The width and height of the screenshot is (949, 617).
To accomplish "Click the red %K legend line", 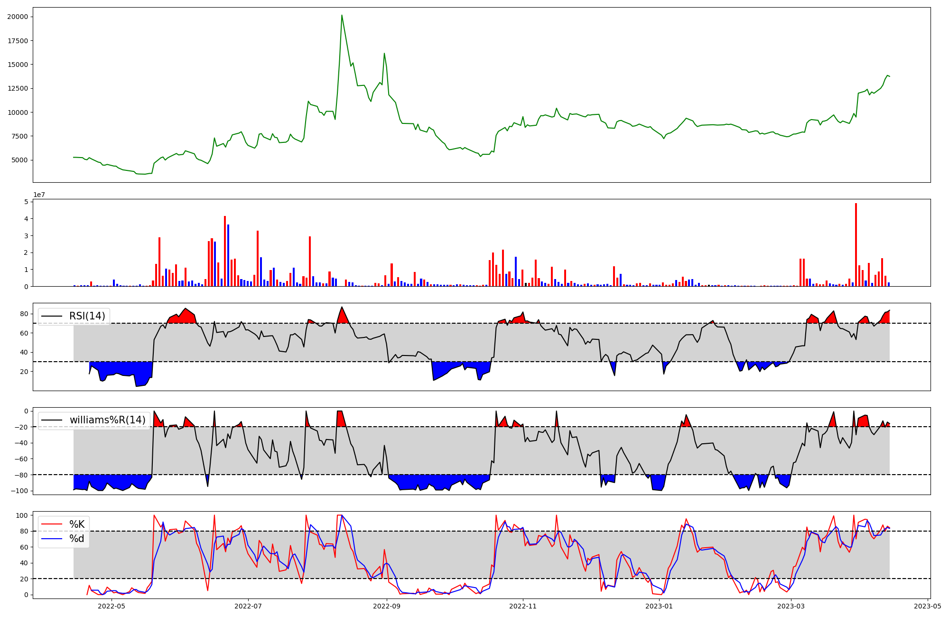I will [52, 524].
